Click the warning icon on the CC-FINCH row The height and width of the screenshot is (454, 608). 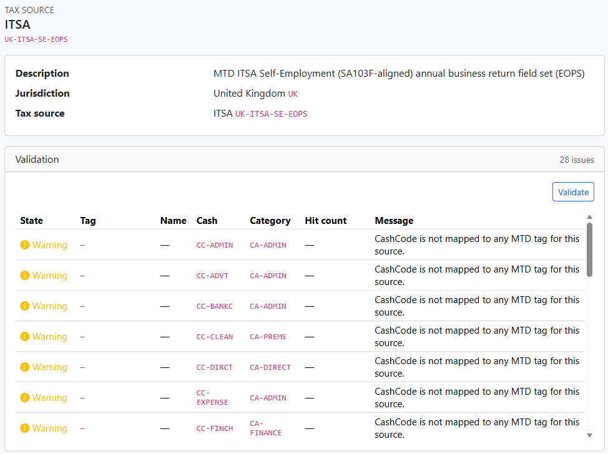tap(24, 428)
